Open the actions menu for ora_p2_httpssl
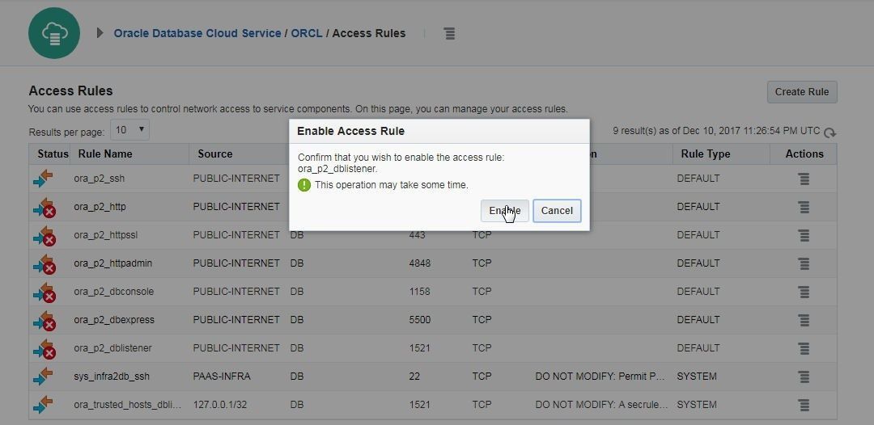 click(804, 235)
